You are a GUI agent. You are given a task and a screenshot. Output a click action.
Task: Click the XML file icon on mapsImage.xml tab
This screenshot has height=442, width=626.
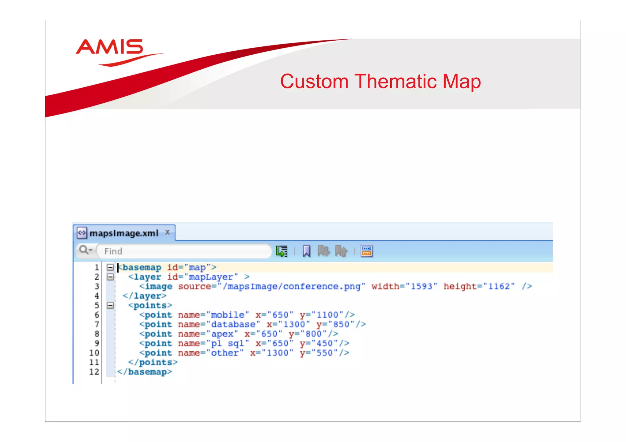[82, 233]
